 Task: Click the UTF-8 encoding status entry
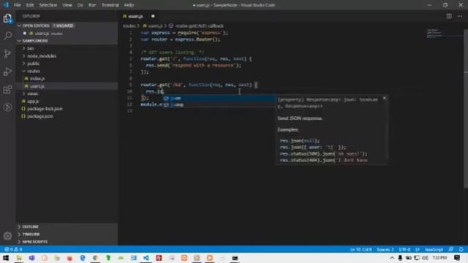pos(404,249)
